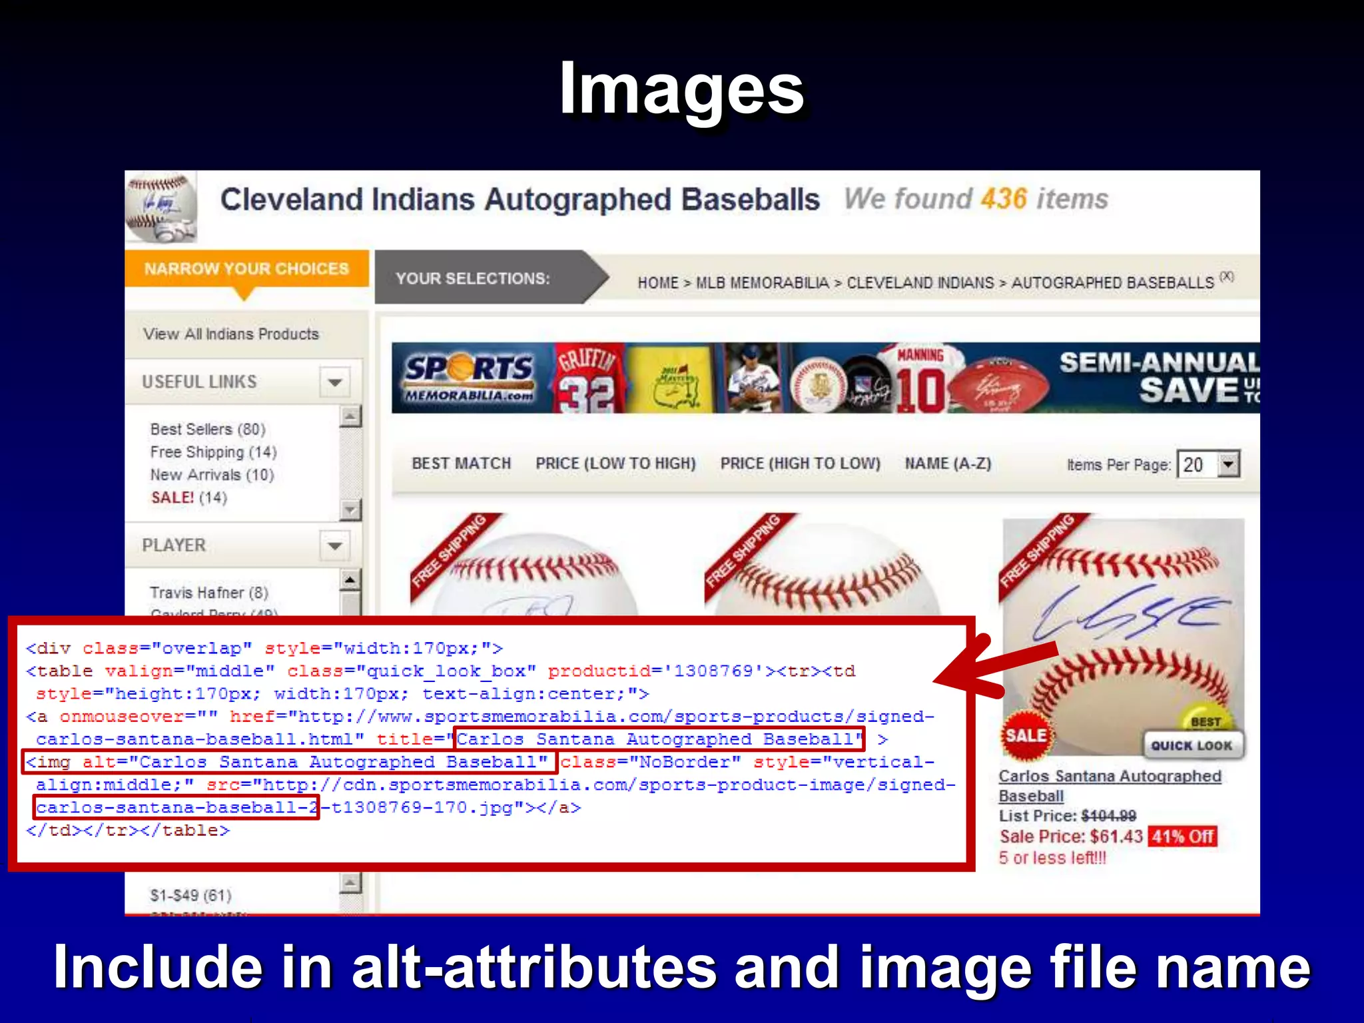
Task: Click Sale Price: $61.43 text
Action: (x=1071, y=836)
